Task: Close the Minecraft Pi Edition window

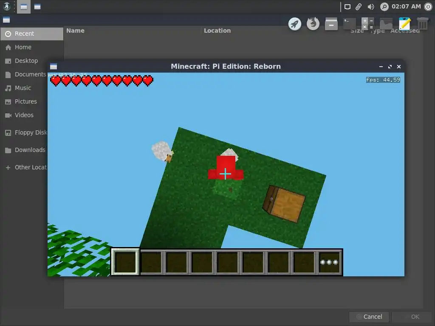Action: pyautogui.click(x=398, y=67)
